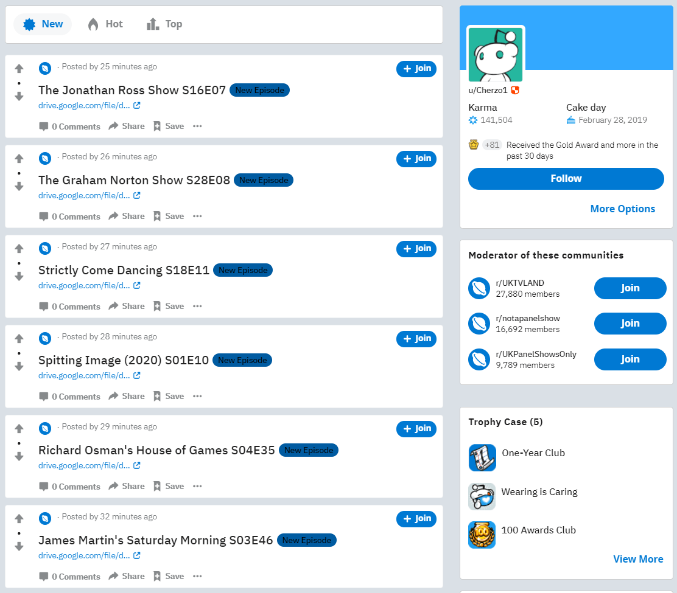This screenshot has height=593, width=677.
Task: Open community icon on Jonathan Ross Show post
Action: click(x=45, y=68)
